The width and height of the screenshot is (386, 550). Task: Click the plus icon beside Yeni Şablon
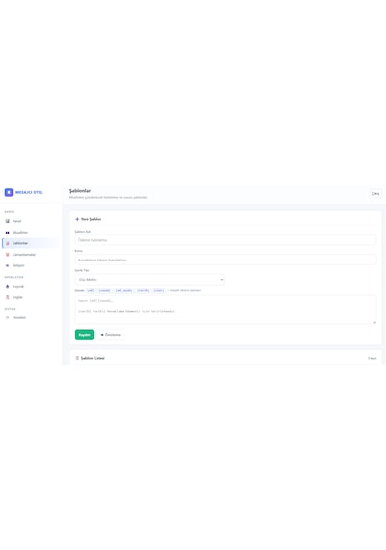[x=77, y=219]
